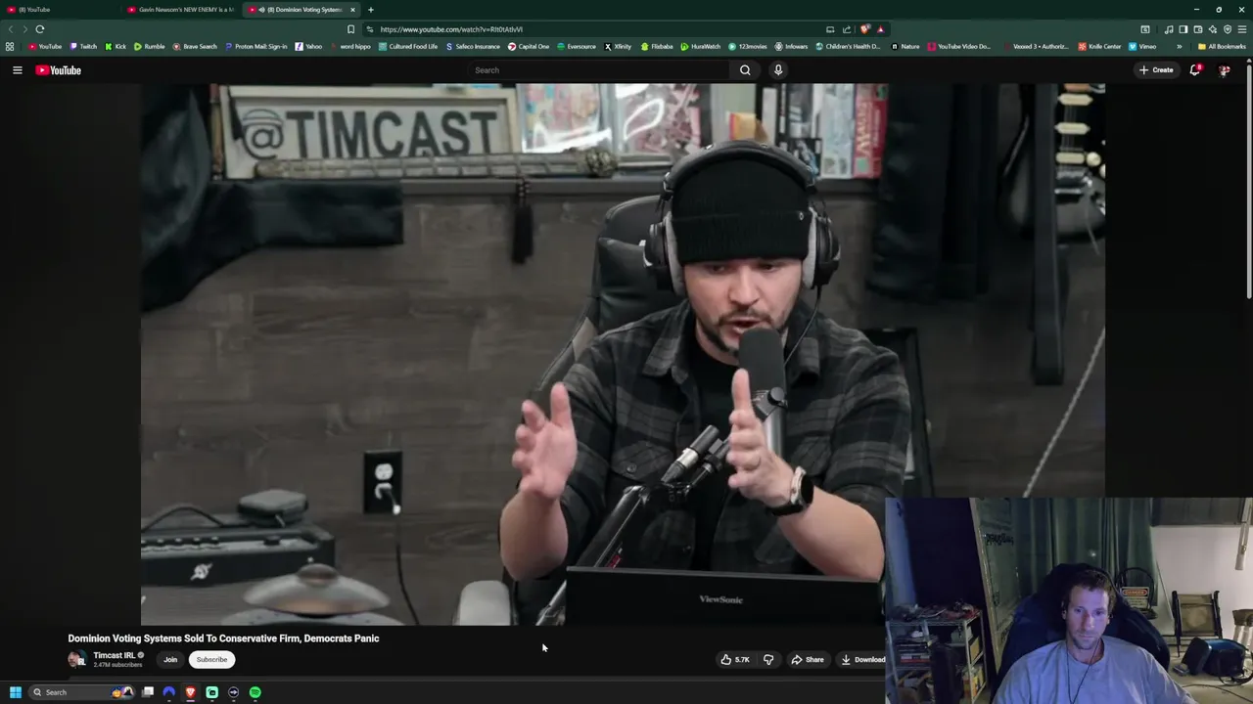The image size is (1253, 704).
Task: Open site settings icon beside the URL
Action: [369, 29]
